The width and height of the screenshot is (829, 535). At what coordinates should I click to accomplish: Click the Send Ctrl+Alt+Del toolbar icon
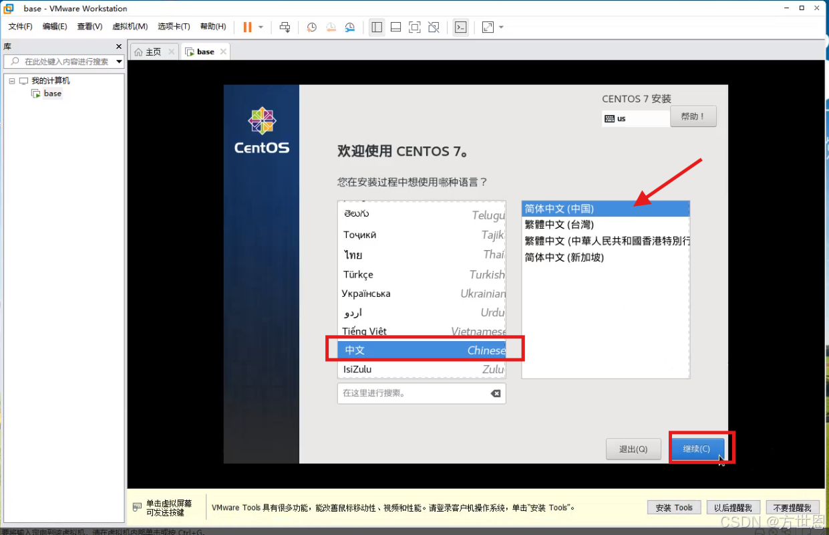pyautogui.click(x=285, y=27)
